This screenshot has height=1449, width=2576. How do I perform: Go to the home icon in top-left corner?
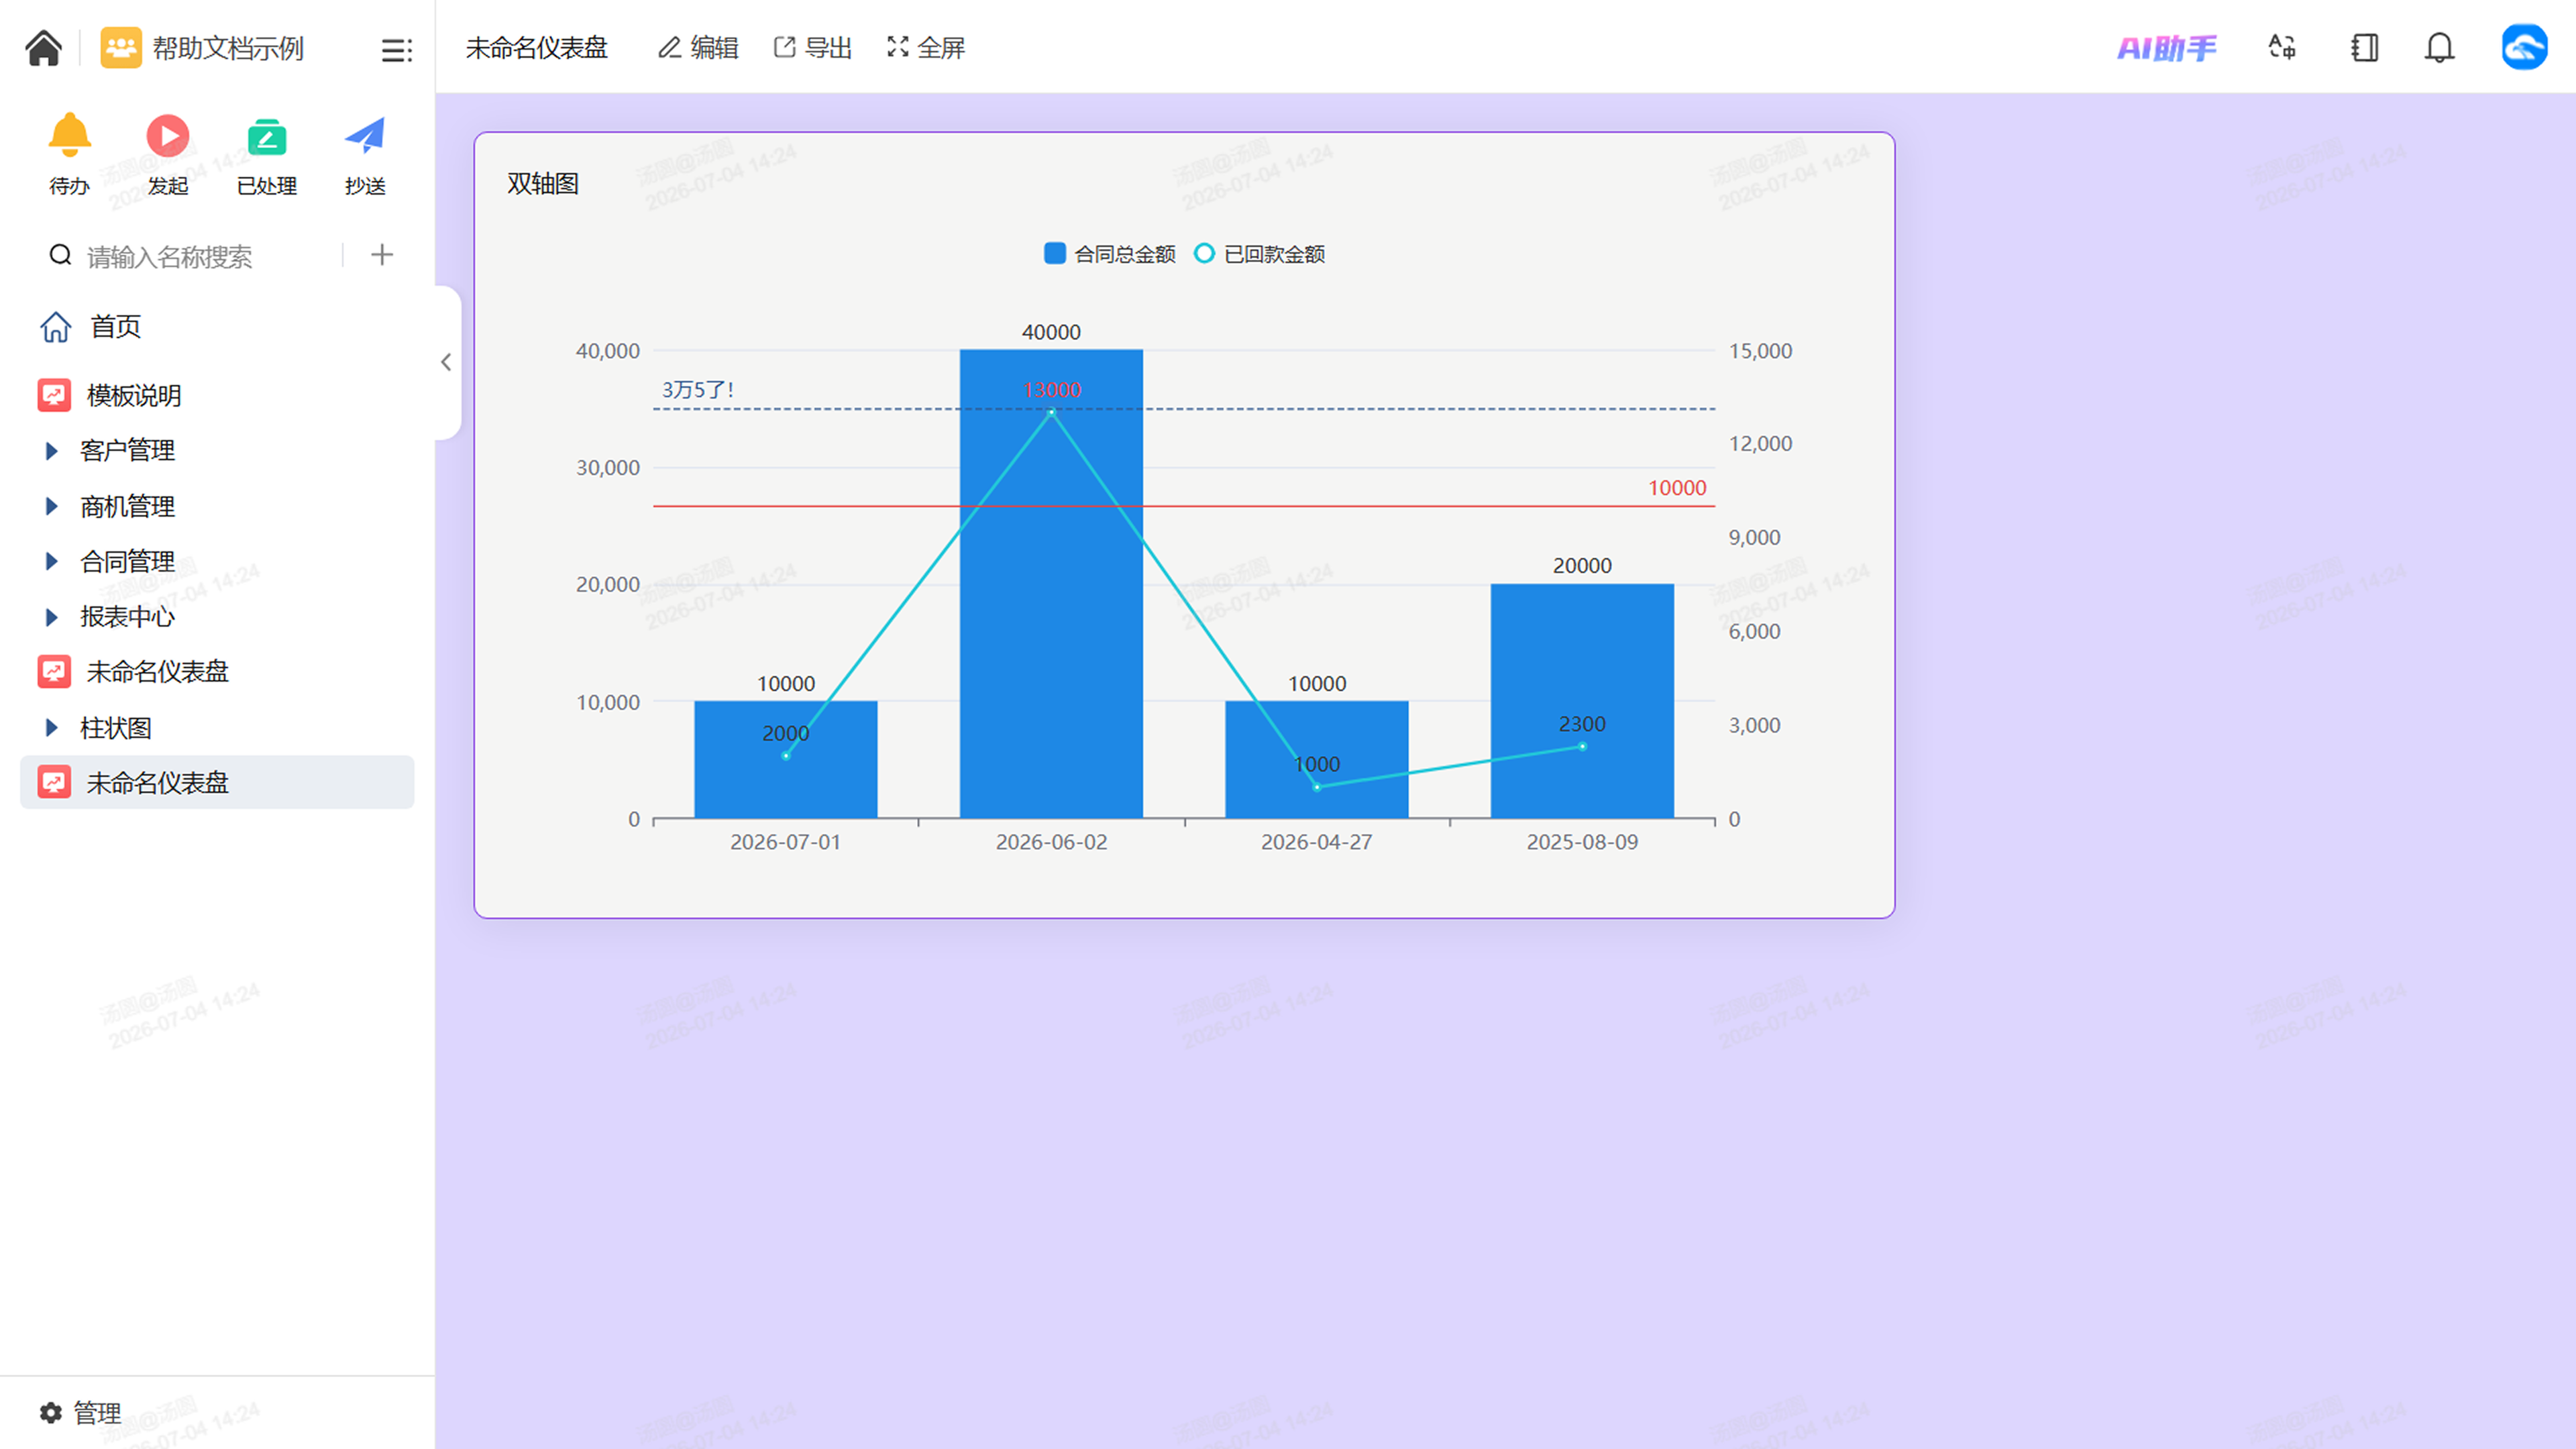[43, 48]
